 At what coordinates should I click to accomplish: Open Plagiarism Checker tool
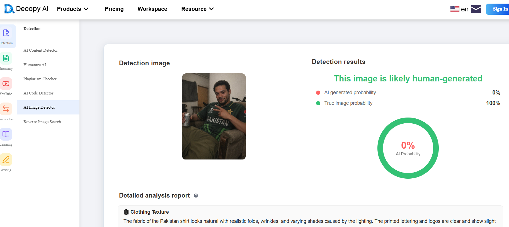click(x=40, y=79)
